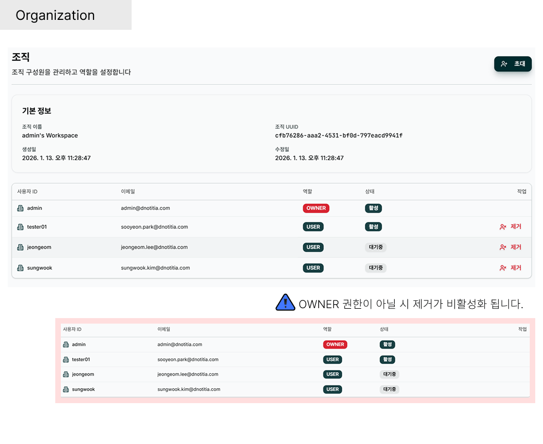
Task: Click the 초대 invite button
Action: coord(513,64)
